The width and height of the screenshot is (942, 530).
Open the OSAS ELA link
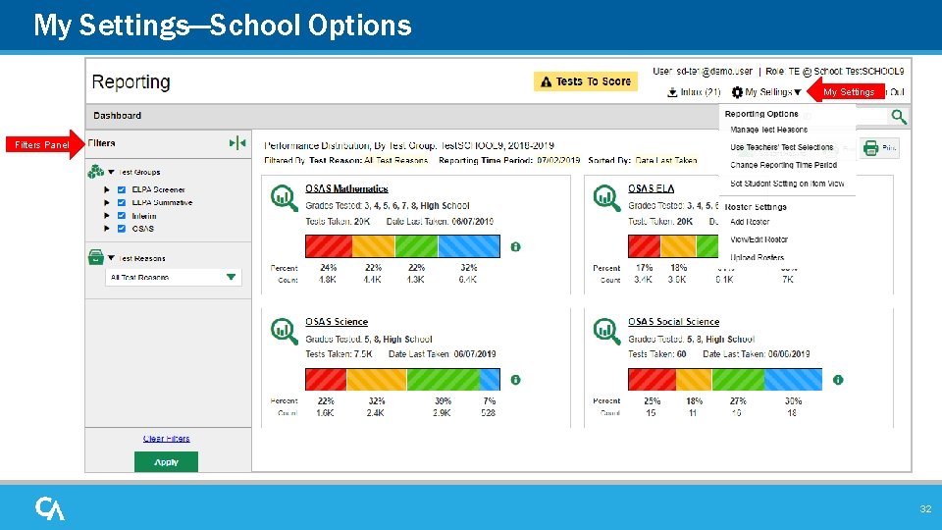[652, 188]
